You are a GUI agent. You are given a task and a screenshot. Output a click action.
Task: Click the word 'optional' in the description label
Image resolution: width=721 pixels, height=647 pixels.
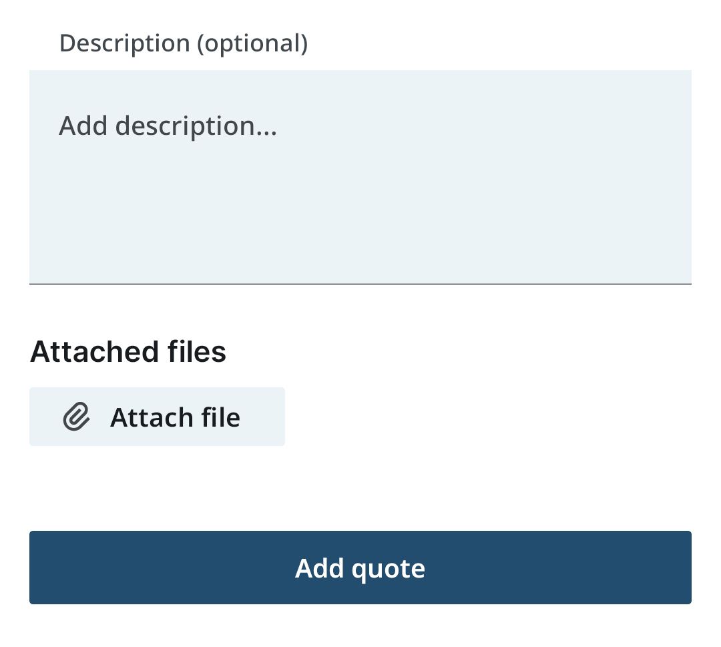pos(251,43)
